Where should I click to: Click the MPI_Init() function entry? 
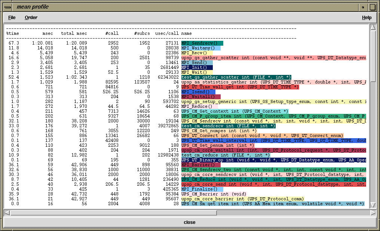pyautogui.click(x=197, y=67)
